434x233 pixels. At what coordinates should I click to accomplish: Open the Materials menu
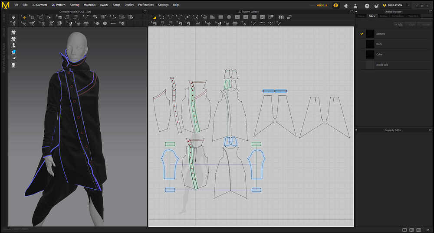tap(89, 5)
